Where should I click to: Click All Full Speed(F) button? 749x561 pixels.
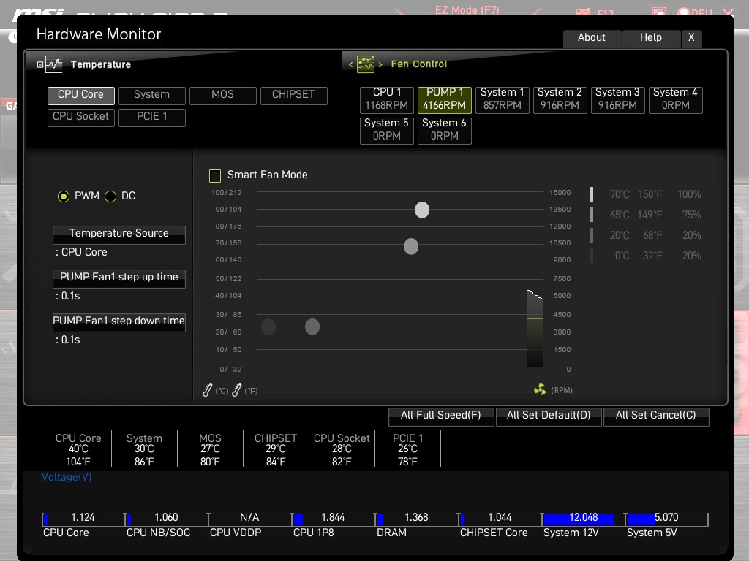[x=441, y=416]
